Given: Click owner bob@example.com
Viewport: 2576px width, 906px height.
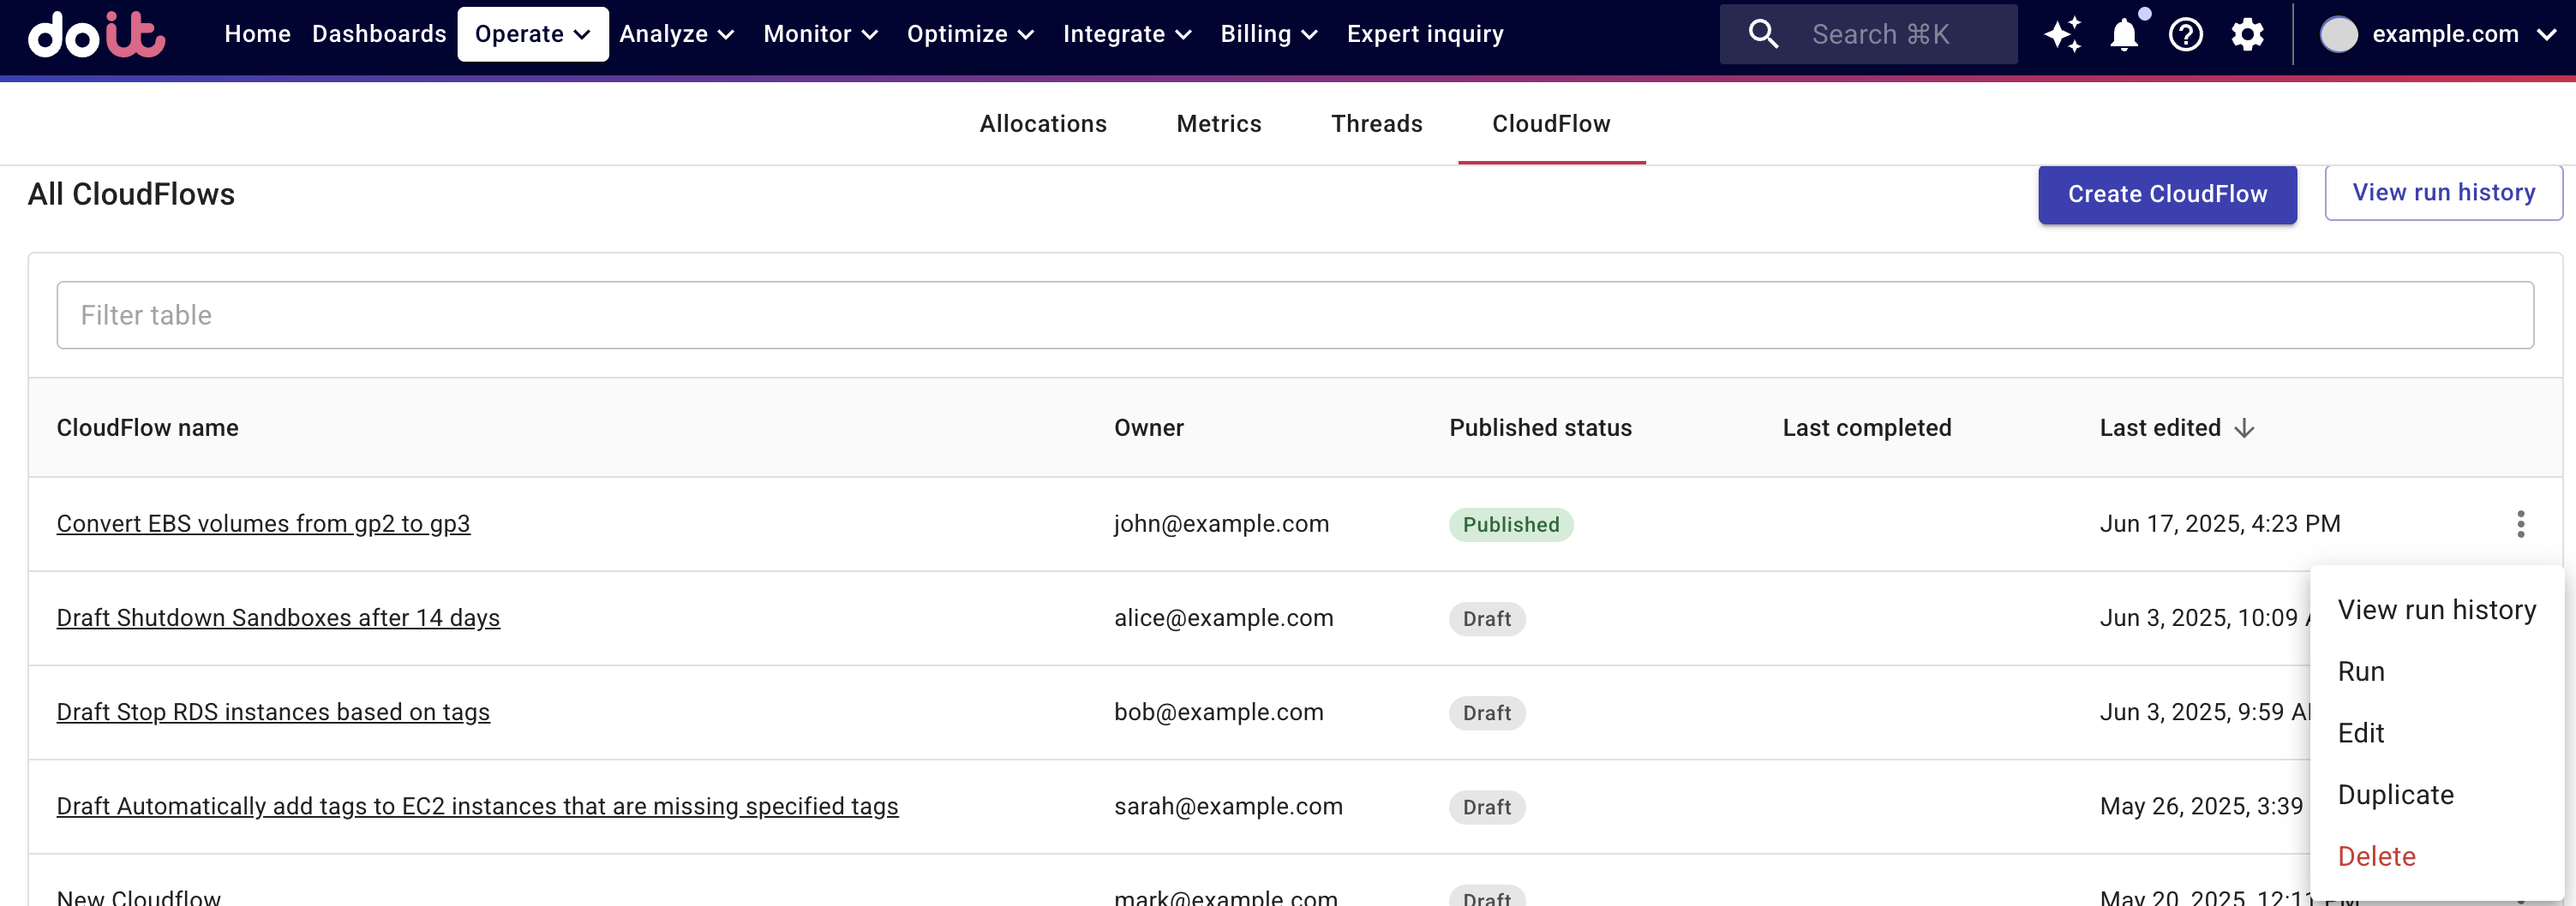Looking at the screenshot, I should 1218,712.
